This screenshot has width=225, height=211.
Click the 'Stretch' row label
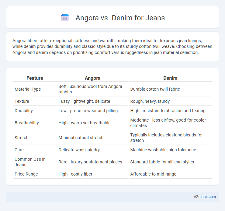[x=22, y=138]
